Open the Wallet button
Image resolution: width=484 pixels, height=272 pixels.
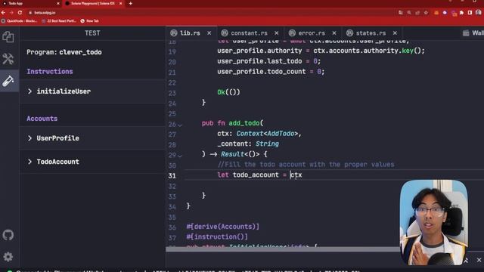pos(473,33)
